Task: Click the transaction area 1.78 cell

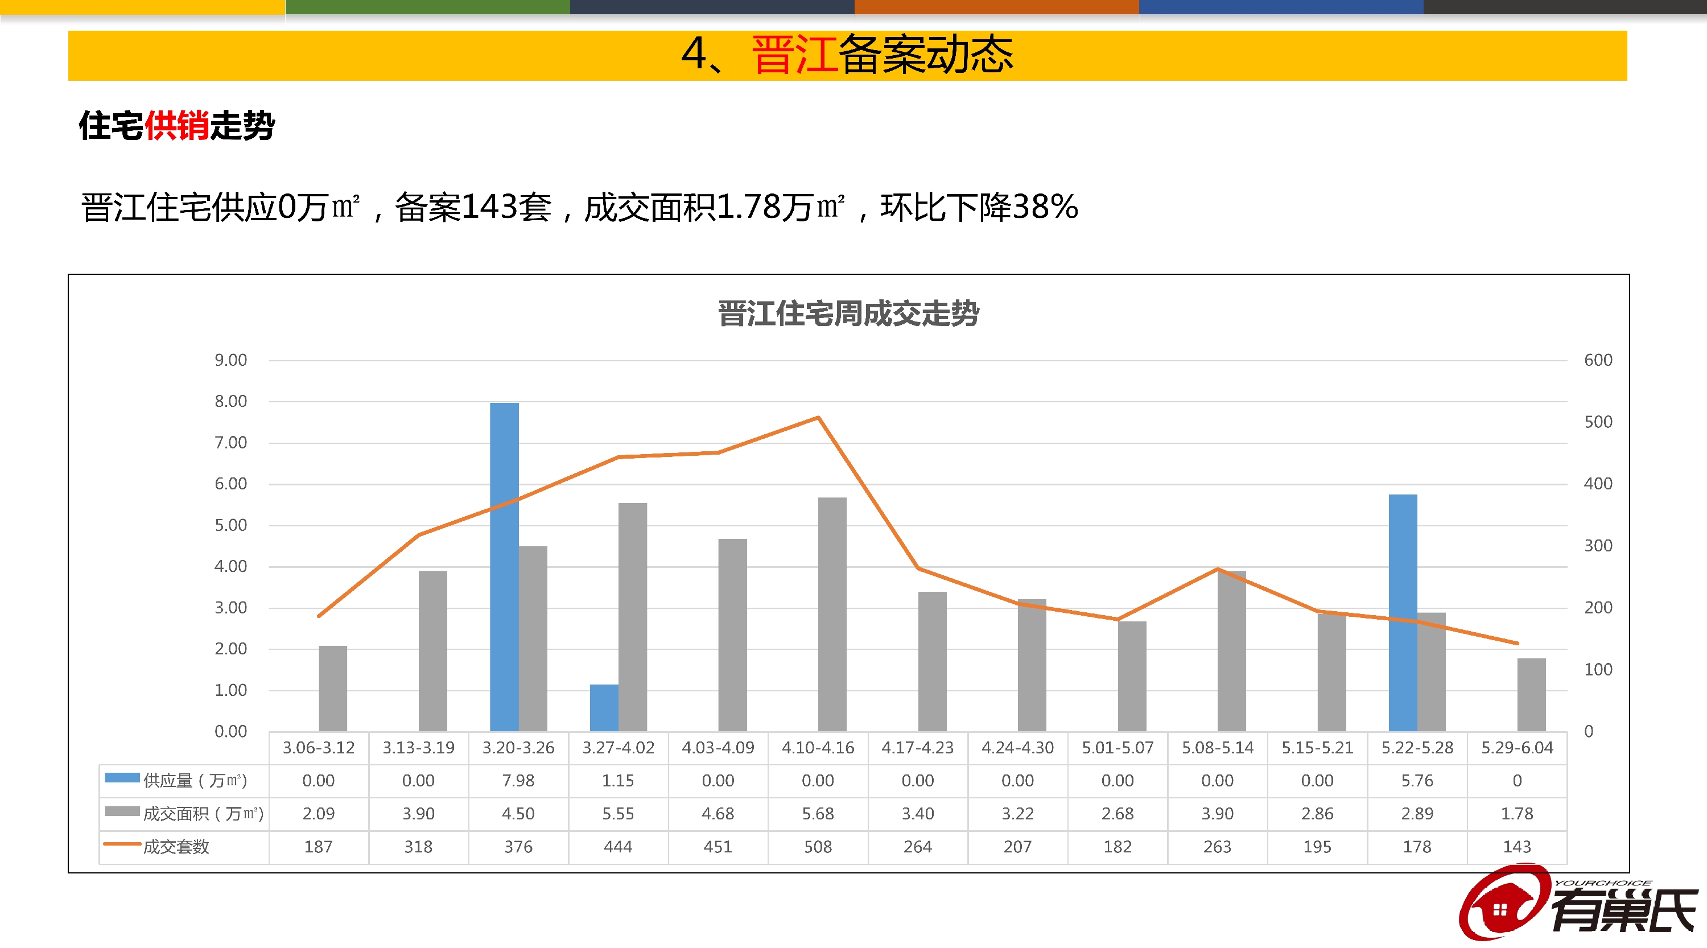Action: (1518, 814)
